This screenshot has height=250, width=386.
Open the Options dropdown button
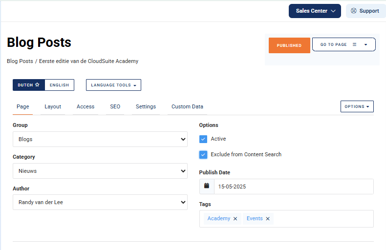[x=357, y=106]
